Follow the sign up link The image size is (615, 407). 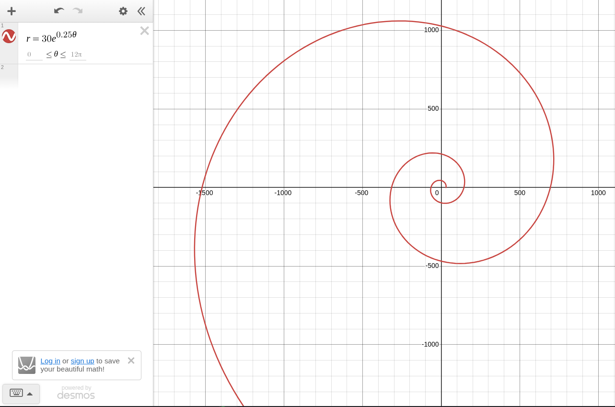point(82,361)
